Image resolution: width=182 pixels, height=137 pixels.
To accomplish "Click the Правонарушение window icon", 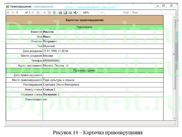I will (7, 7).
